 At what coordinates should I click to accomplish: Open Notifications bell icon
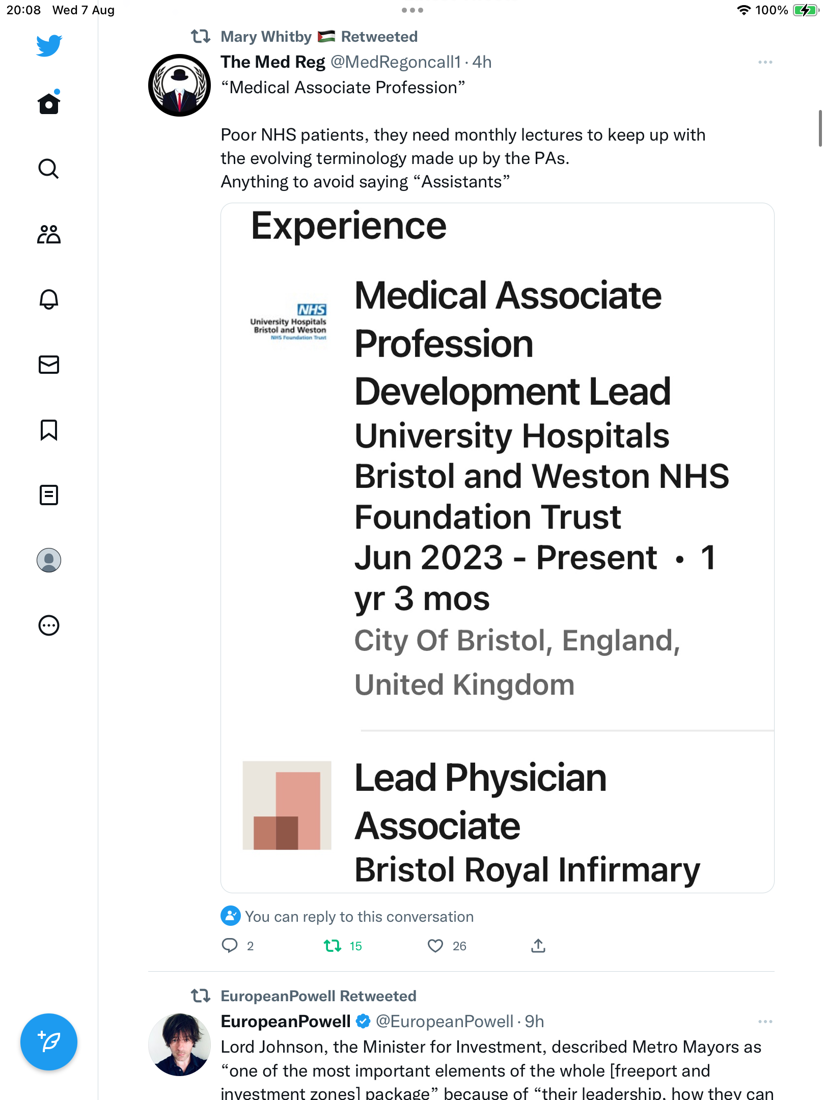point(49,299)
